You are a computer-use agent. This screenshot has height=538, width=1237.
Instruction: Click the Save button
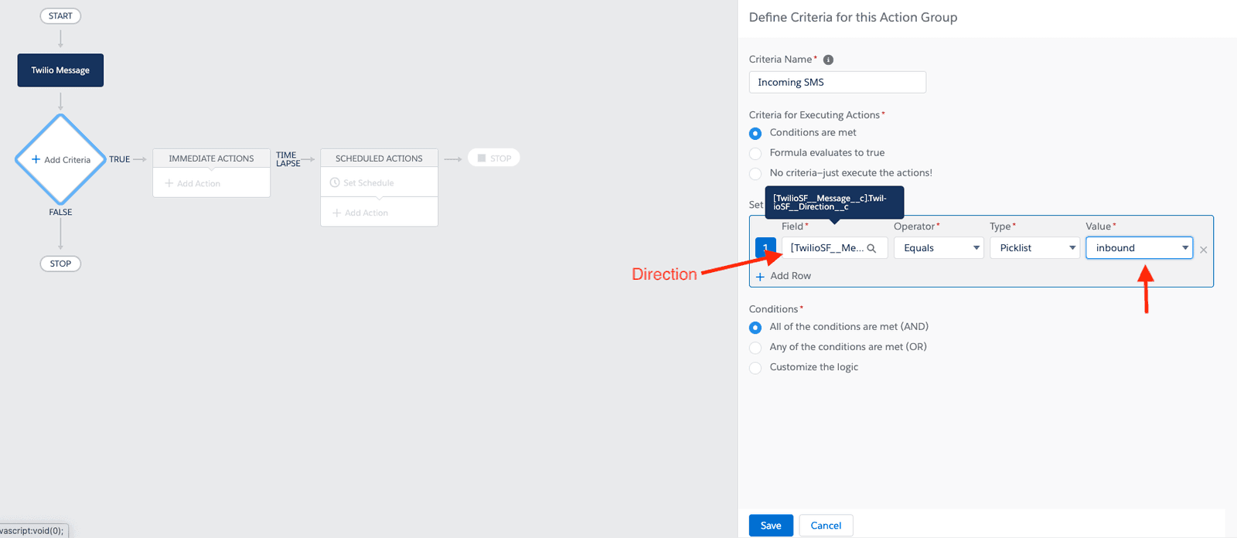coord(771,526)
